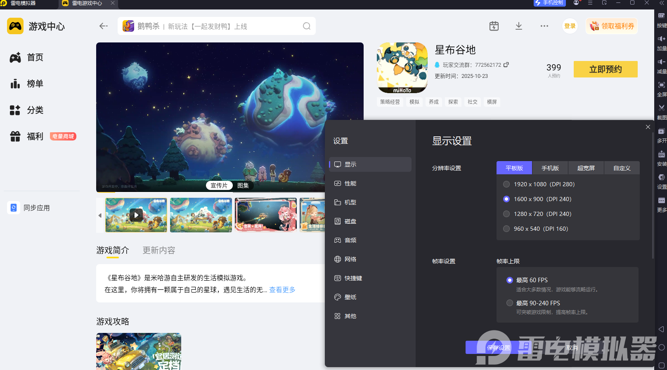This screenshot has height=370, width=667.
Task: Open 按键 keymapping in the emulator toolbar
Action: [661, 19]
